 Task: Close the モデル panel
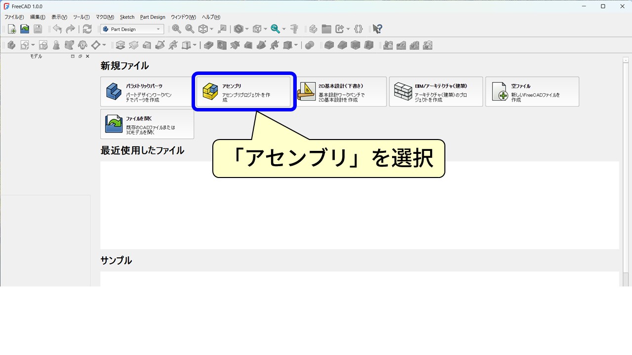[87, 56]
